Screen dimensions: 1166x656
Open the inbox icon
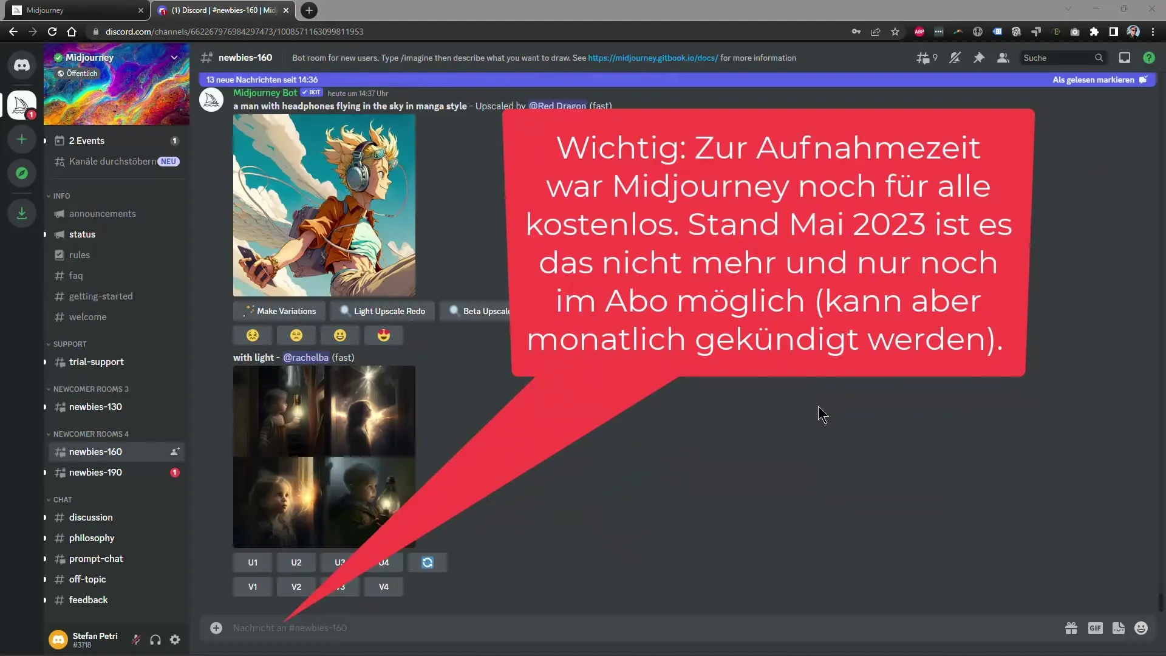click(1125, 58)
